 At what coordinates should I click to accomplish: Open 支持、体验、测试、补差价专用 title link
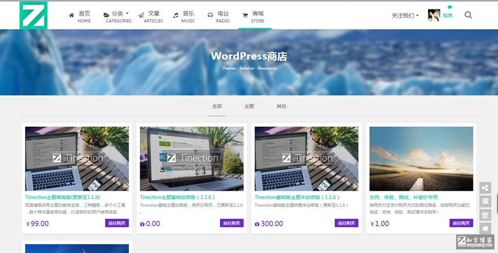[x=404, y=197]
